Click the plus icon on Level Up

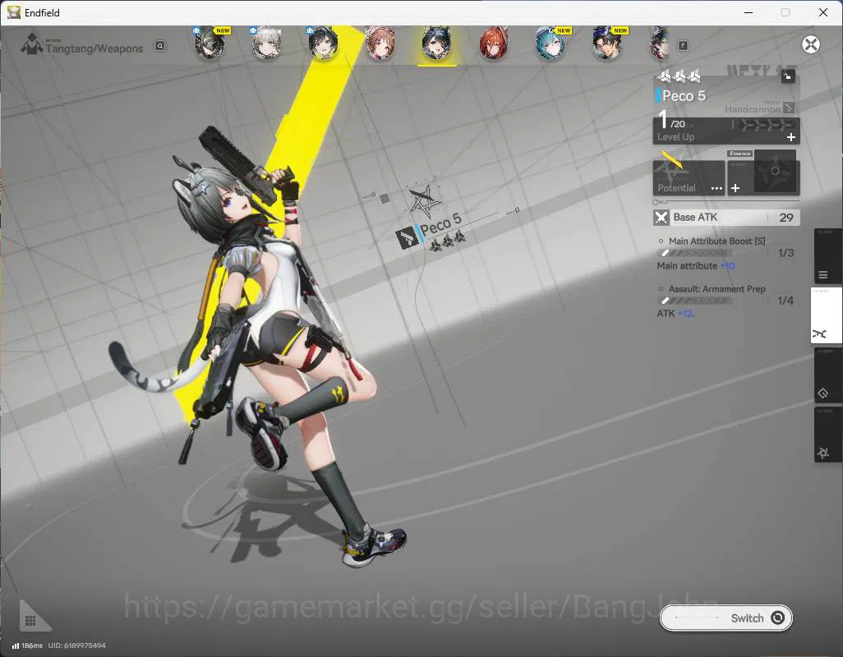pos(791,137)
